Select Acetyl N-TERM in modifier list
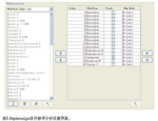This screenshot has height=121, width=158. 16,21
